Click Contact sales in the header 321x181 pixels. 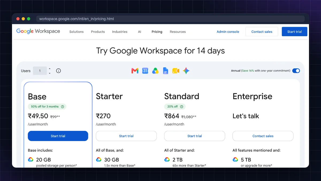click(x=262, y=32)
